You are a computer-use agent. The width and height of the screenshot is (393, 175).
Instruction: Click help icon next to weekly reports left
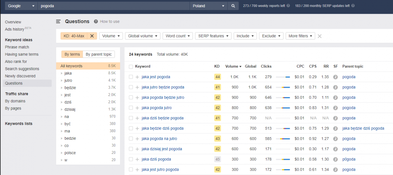288,6
